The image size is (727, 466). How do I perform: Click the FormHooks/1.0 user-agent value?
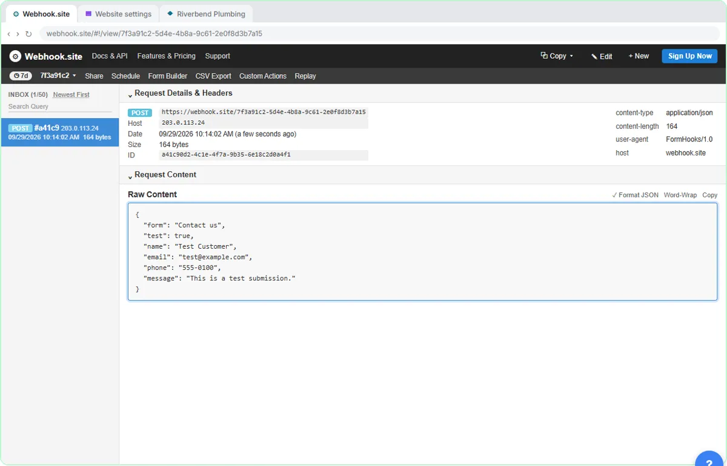point(689,140)
